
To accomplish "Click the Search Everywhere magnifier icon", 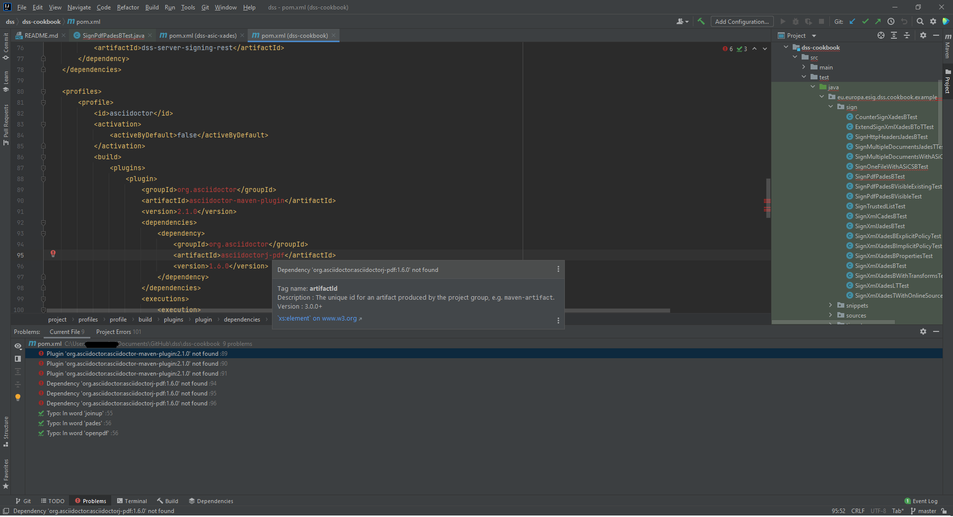I will tap(920, 21).
